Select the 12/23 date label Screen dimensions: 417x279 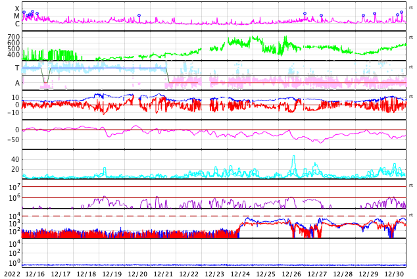[214, 274]
